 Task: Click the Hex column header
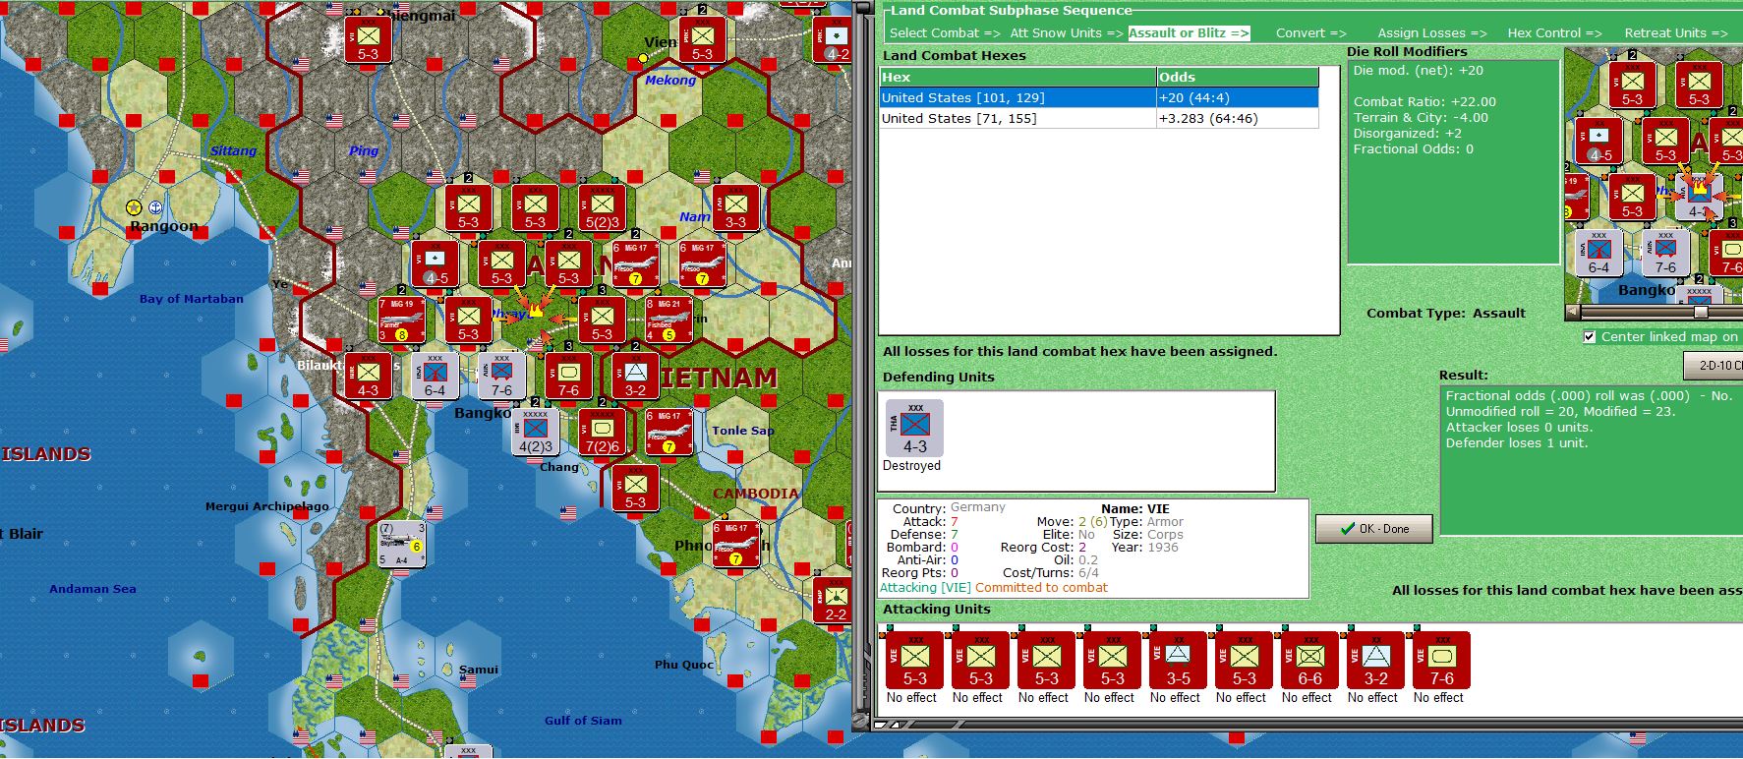click(x=1017, y=77)
